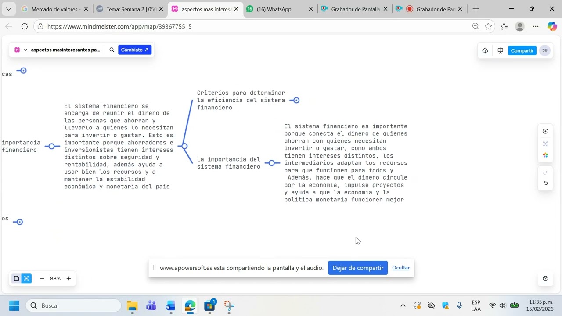Open Edge settings and more menu
Screen dimensions: 562x316
coord(536,26)
